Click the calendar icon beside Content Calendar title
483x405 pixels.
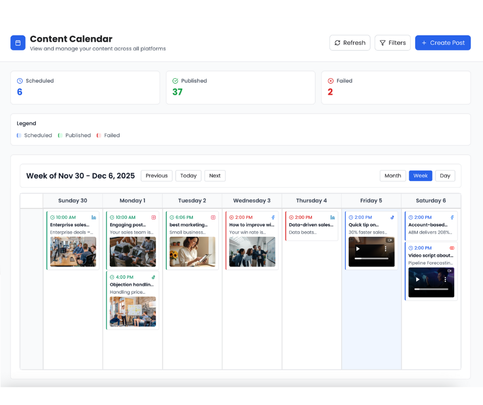pyautogui.click(x=18, y=43)
